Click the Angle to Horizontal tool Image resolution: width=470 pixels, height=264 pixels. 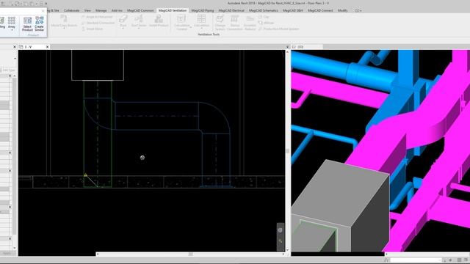click(x=97, y=17)
